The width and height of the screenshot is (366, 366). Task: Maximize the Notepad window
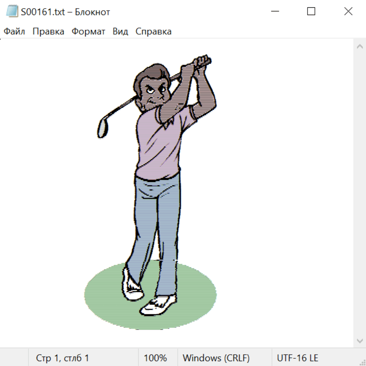pos(311,12)
